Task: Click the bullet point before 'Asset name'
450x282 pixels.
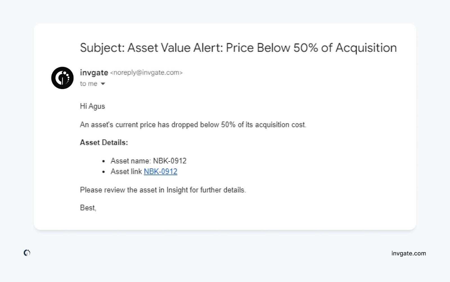Action: pyautogui.click(x=103, y=161)
